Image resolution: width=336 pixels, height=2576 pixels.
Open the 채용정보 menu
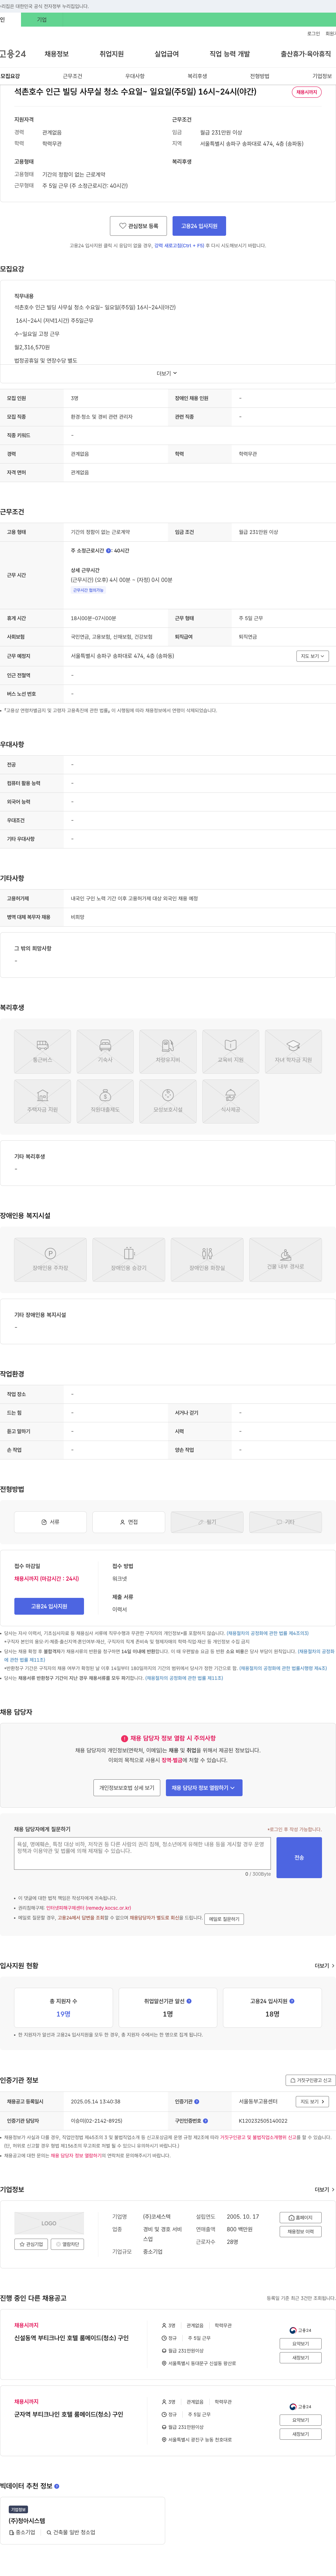57,54
